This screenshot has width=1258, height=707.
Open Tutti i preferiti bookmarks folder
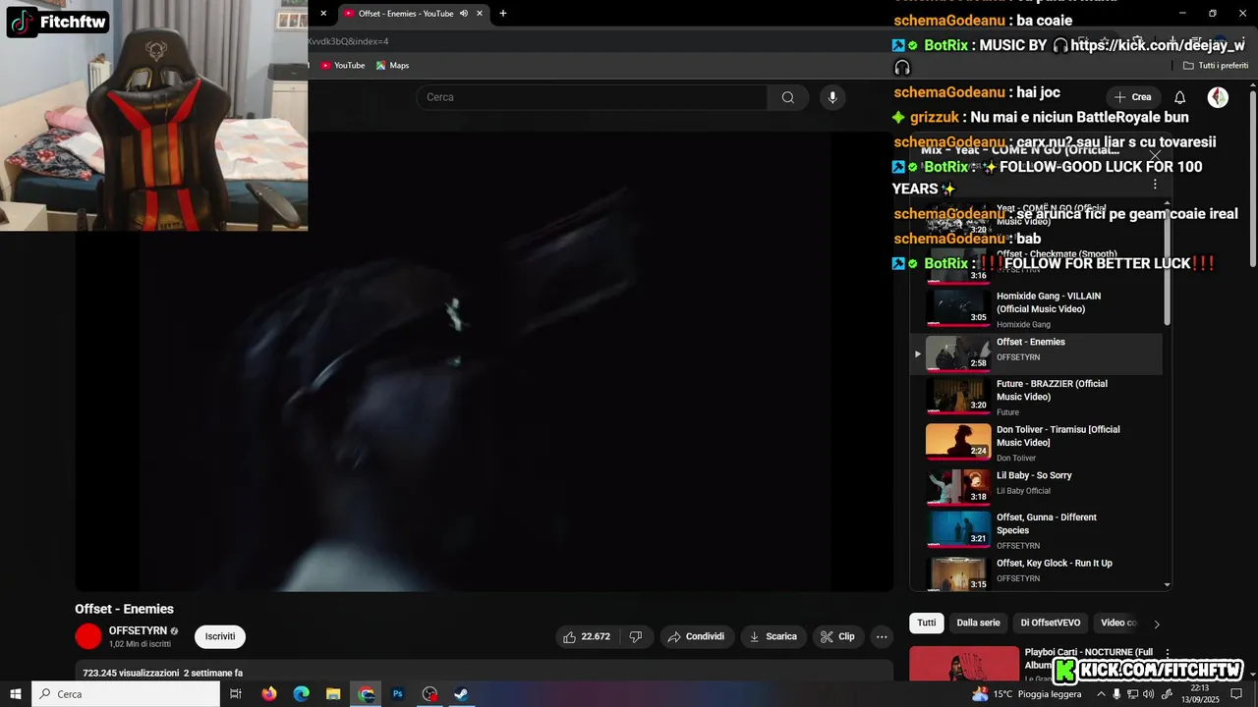[x=1216, y=66]
